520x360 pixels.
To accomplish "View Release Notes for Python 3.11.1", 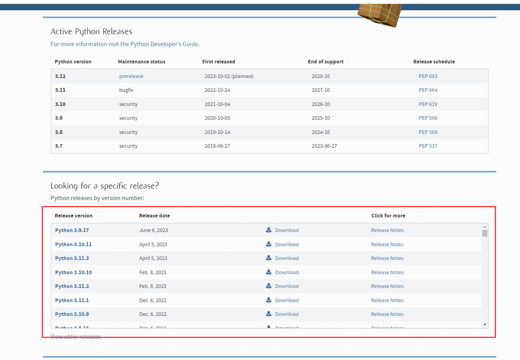I will [x=387, y=300].
